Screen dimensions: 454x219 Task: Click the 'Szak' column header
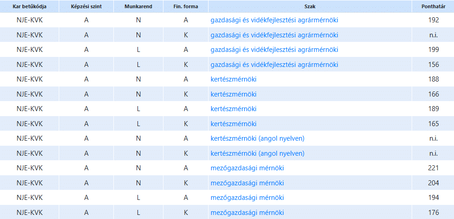(x=311, y=7)
